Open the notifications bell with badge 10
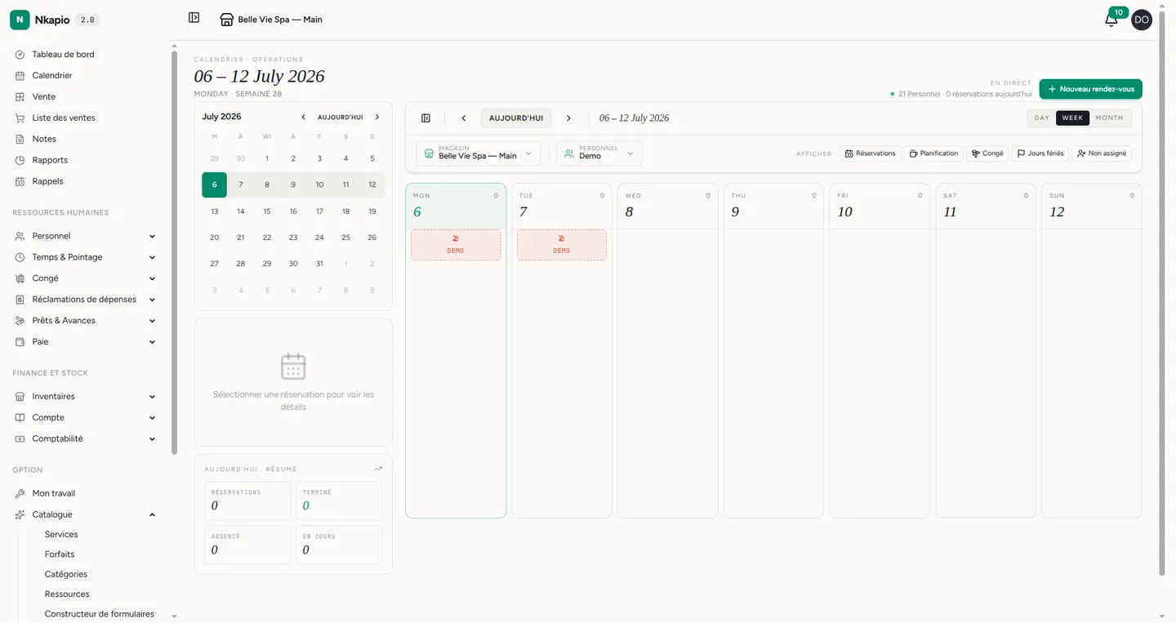Viewport: 1176px width, 623px height. [x=1111, y=20]
